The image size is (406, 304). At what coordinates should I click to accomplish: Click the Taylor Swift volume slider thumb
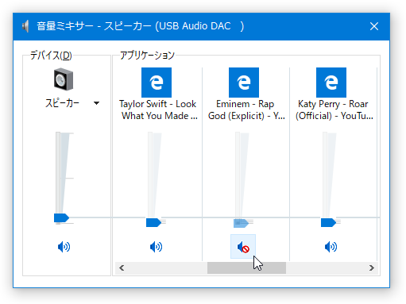[x=153, y=222]
